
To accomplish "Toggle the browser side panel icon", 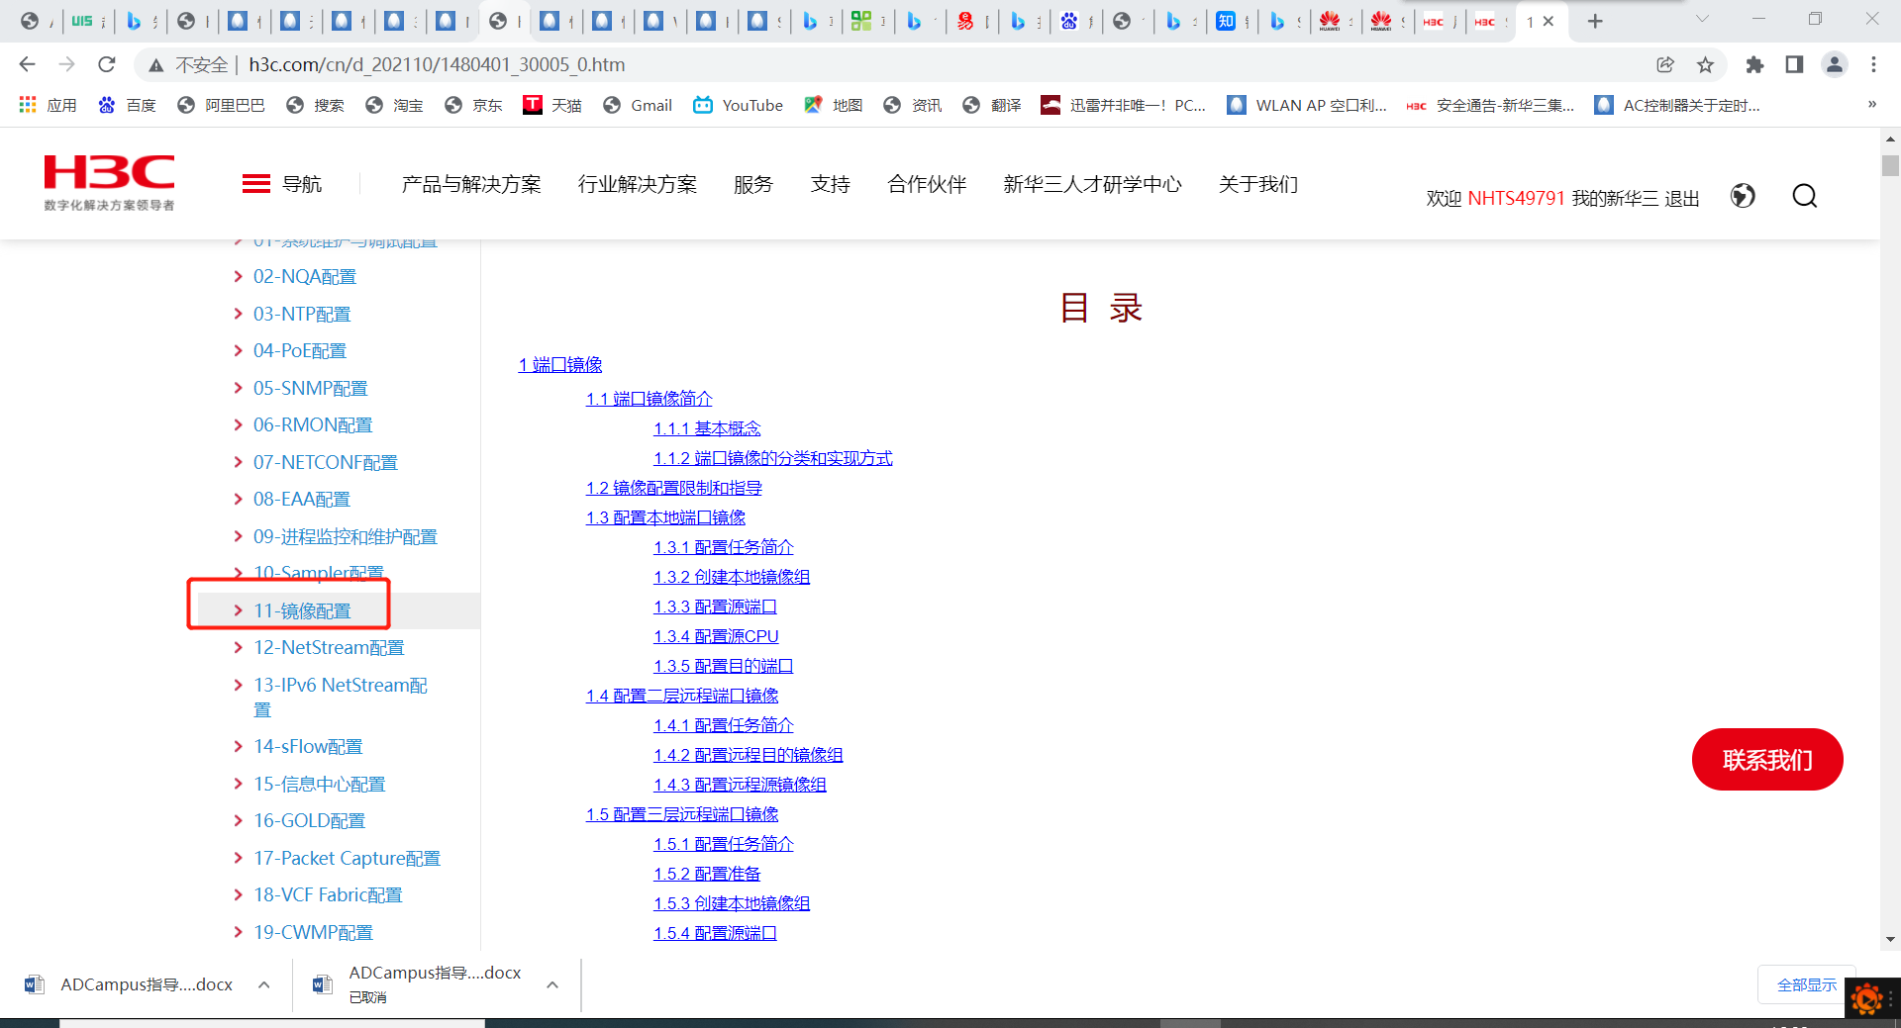I will point(1794,64).
